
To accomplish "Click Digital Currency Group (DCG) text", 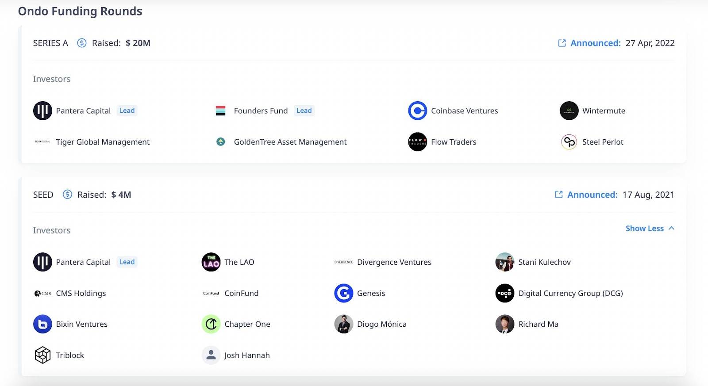I will point(570,293).
